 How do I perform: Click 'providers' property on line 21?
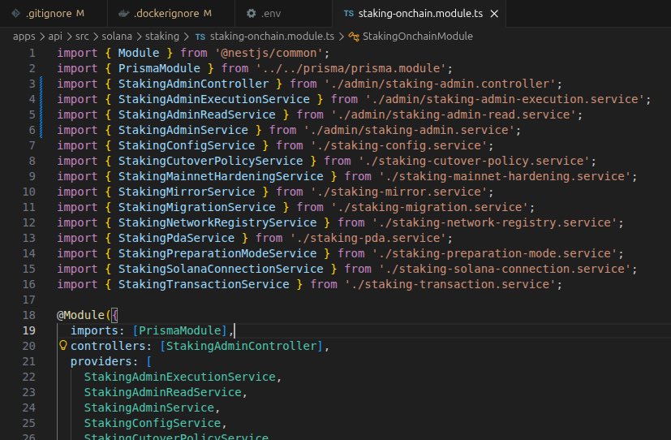pos(101,361)
